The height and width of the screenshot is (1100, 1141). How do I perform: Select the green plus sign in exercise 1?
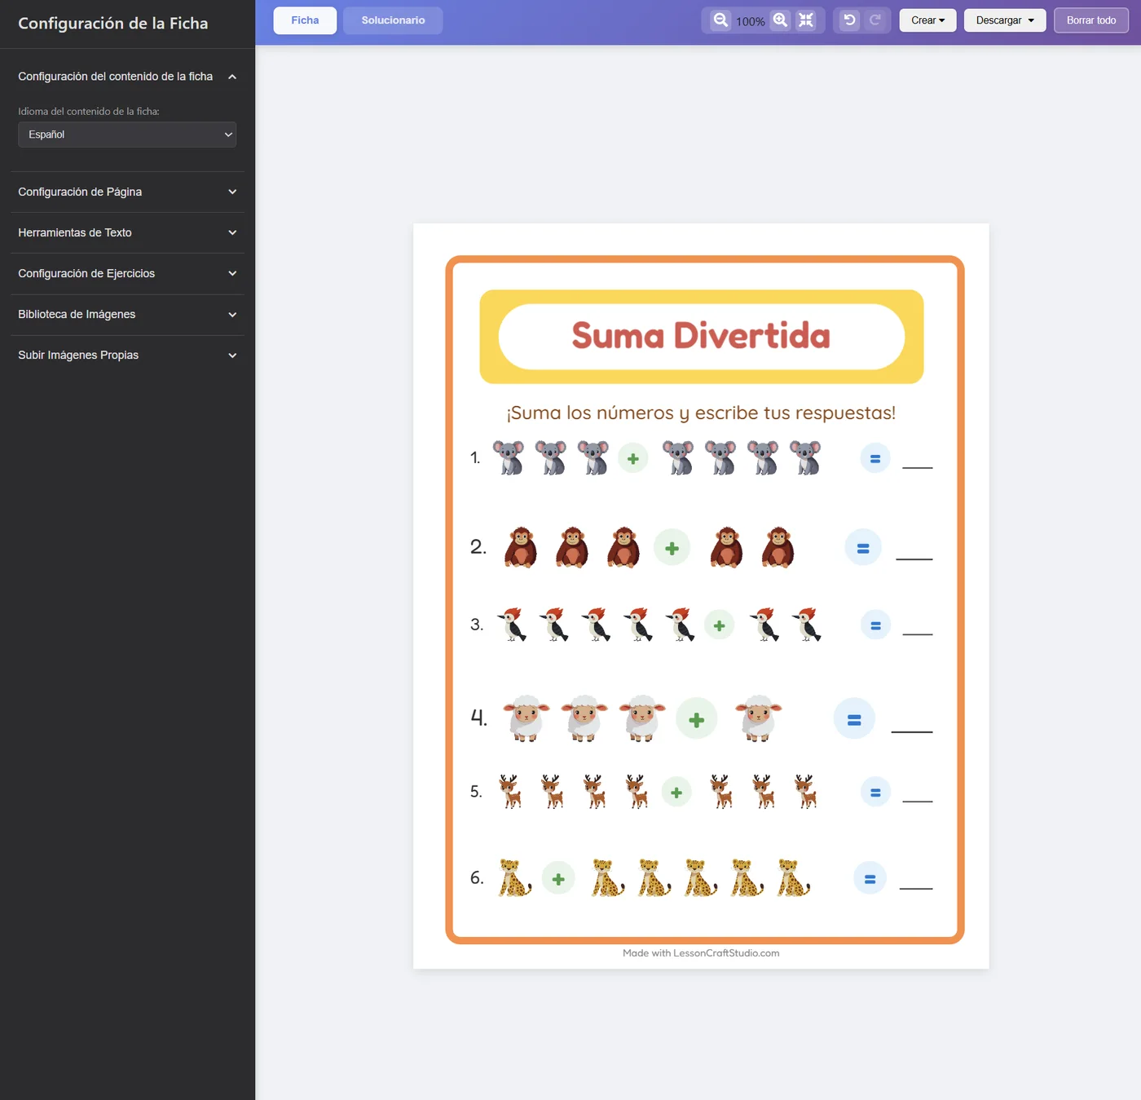tap(633, 458)
